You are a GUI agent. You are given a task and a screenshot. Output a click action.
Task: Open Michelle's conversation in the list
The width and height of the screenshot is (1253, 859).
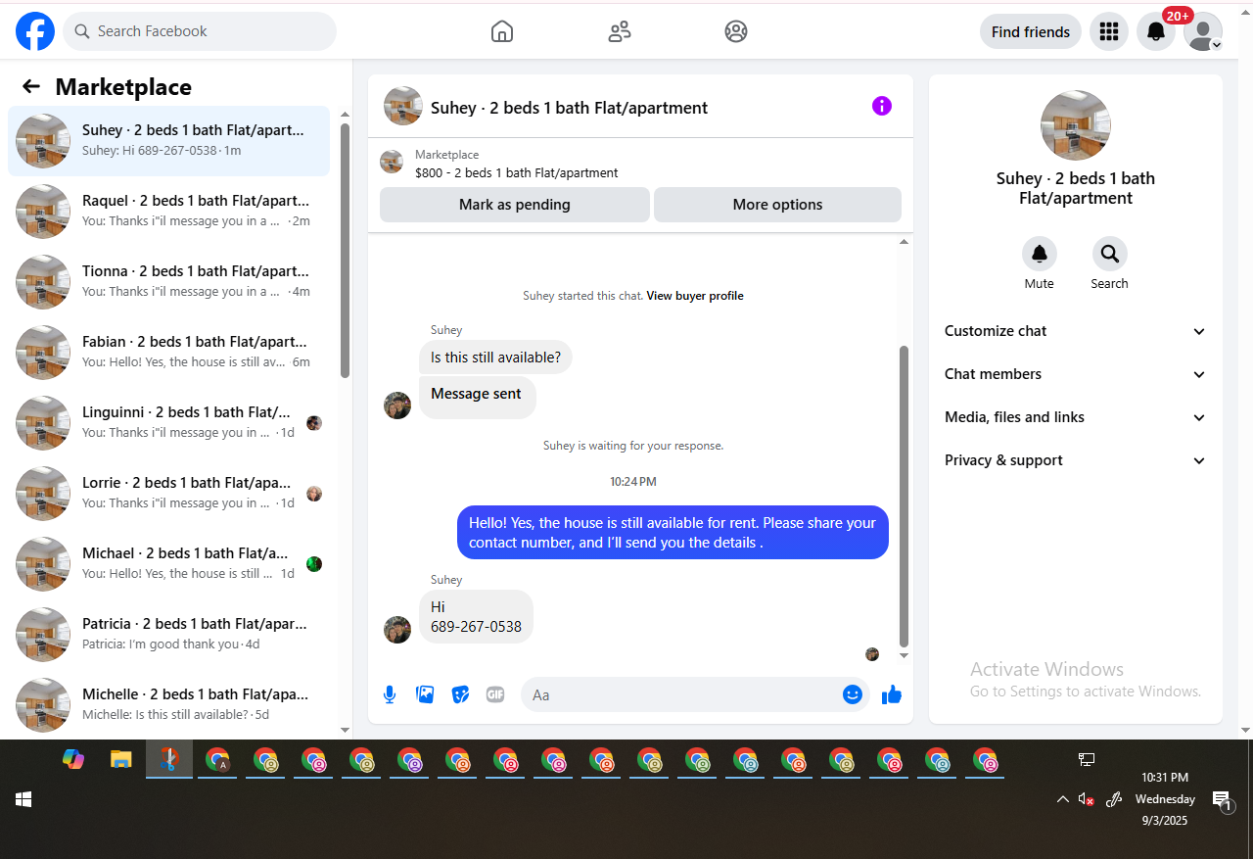click(169, 705)
